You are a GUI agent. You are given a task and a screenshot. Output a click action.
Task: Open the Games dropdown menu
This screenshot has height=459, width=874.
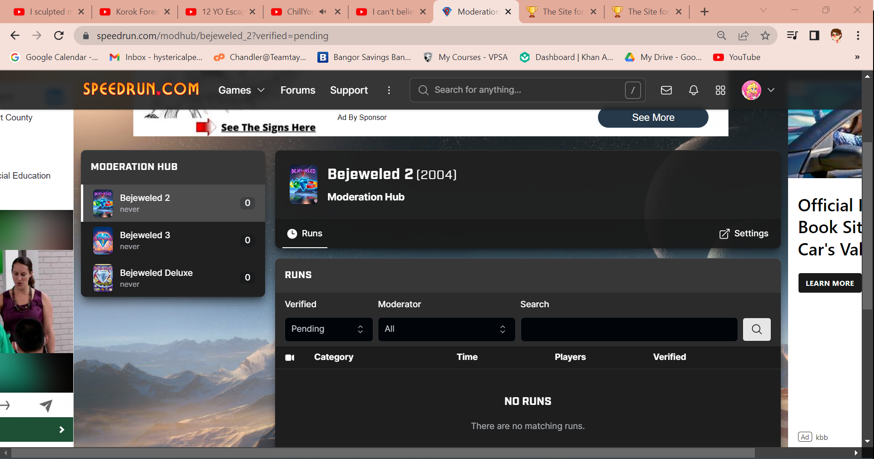click(241, 90)
